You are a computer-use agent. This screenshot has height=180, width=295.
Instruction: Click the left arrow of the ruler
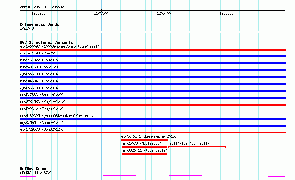[x=21, y=10]
